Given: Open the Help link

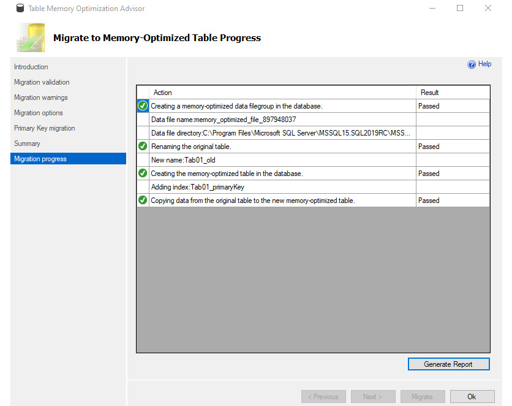Looking at the screenshot, I should pyautogui.click(x=484, y=64).
